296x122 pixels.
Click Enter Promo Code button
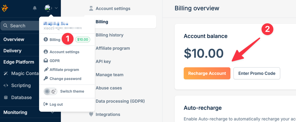click(257, 73)
